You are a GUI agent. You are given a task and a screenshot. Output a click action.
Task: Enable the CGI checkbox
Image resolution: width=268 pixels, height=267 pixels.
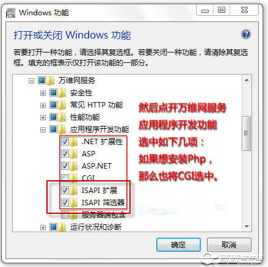[x=65, y=178]
